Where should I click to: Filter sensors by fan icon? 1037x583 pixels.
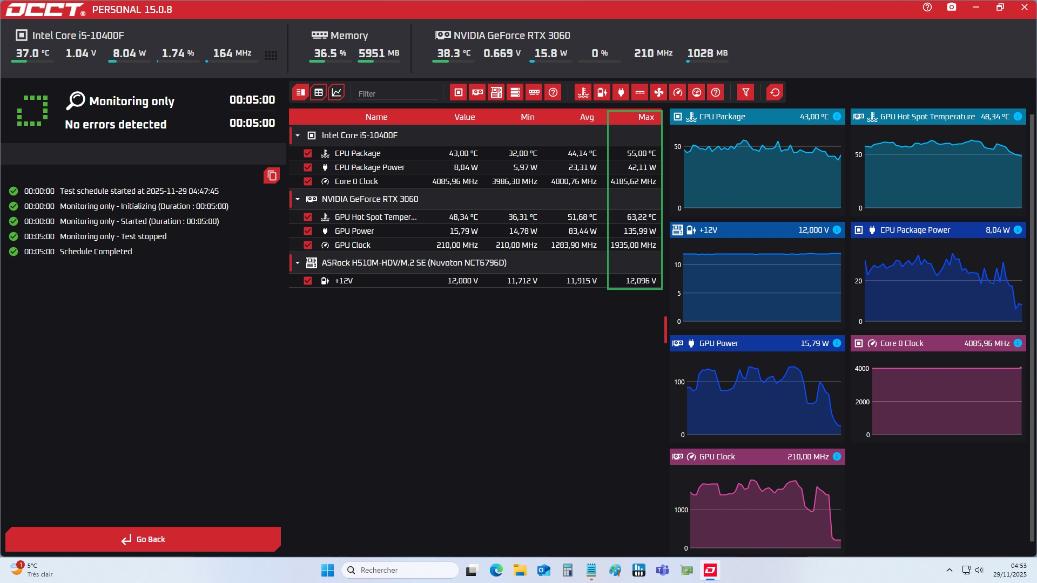click(659, 92)
